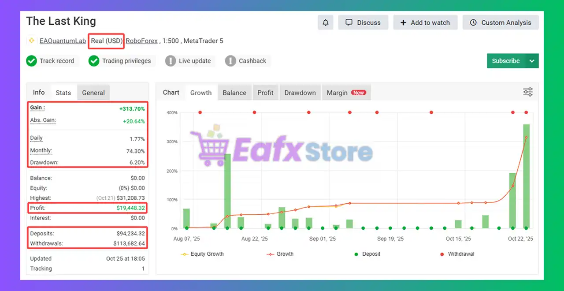Click the EAQuantumLab avatar icon
Viewport: 564px width, 291px height.
(x=31, y=41)
